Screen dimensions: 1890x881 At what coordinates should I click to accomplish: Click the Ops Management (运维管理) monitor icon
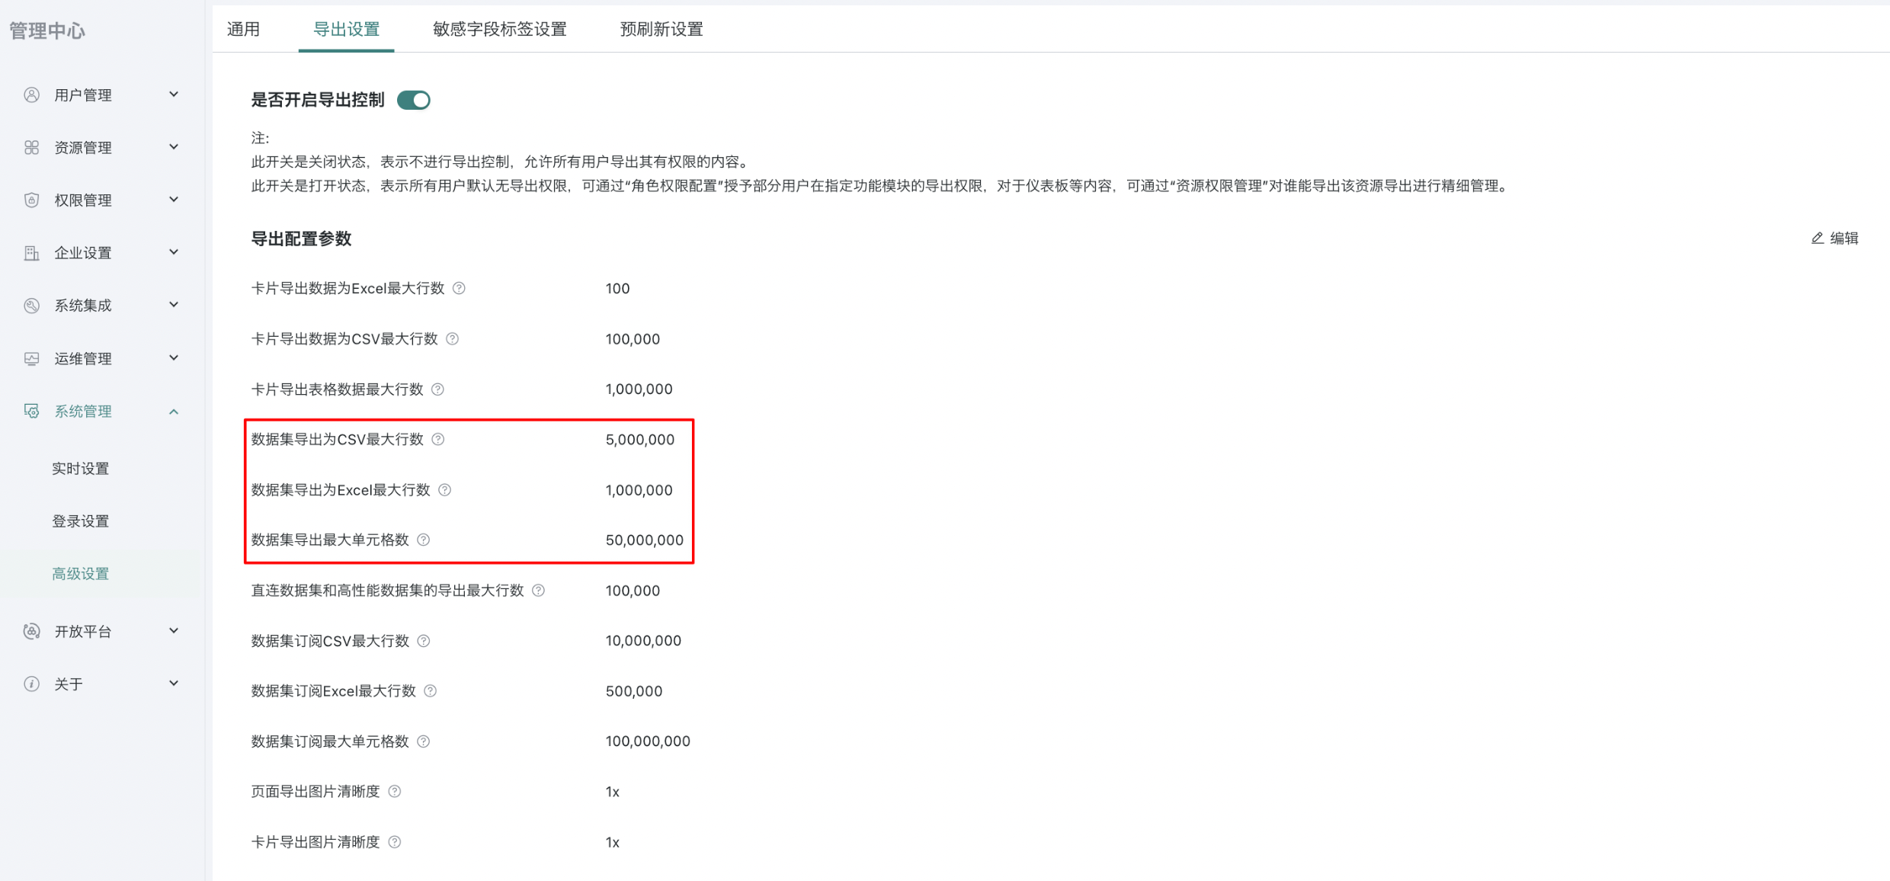(31, 358)
